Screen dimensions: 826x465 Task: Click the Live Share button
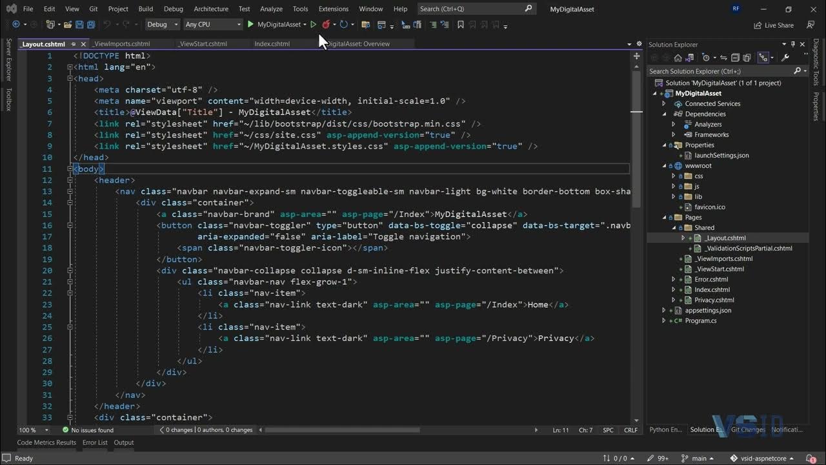click(x=774, y=25)
